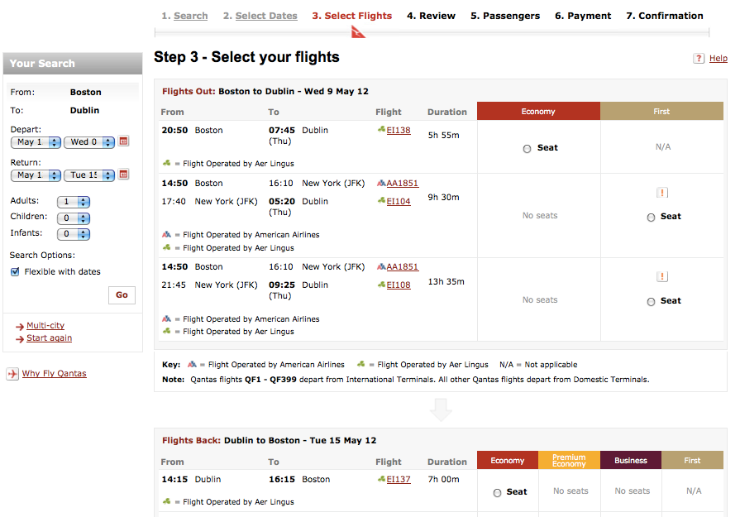The height and width of the screenshot is (517, 740).
Task: Click the Why Fly Qantas plane icon
Action: 12,374
